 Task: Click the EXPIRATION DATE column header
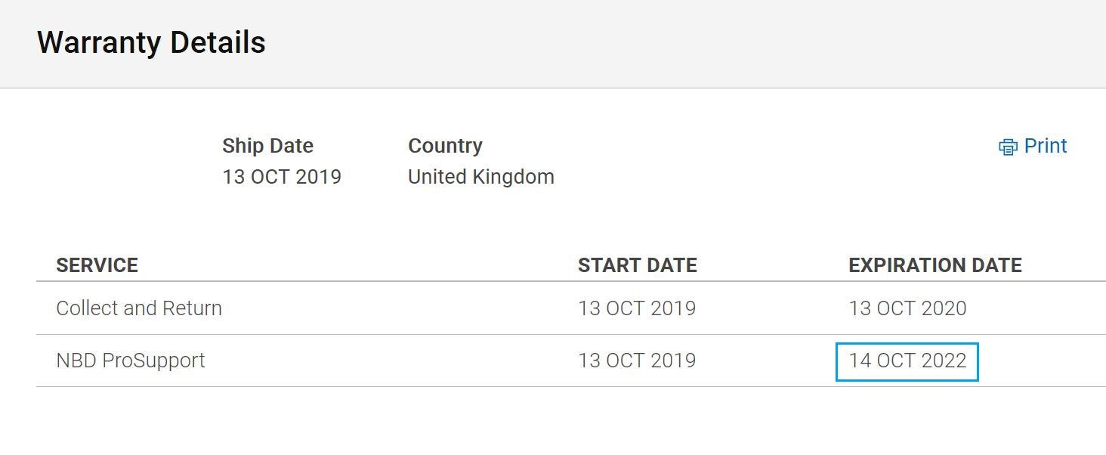coord(935,265)
